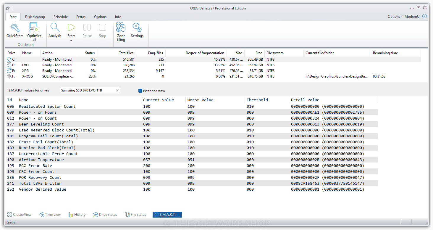Open the Options dropdown at top right
This screenshot has height=230, width=433.
tap(395, 17)
